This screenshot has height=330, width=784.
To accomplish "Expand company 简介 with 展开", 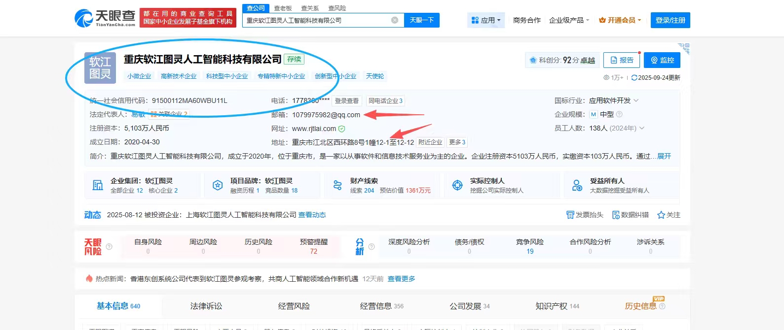I will point(664,156).
